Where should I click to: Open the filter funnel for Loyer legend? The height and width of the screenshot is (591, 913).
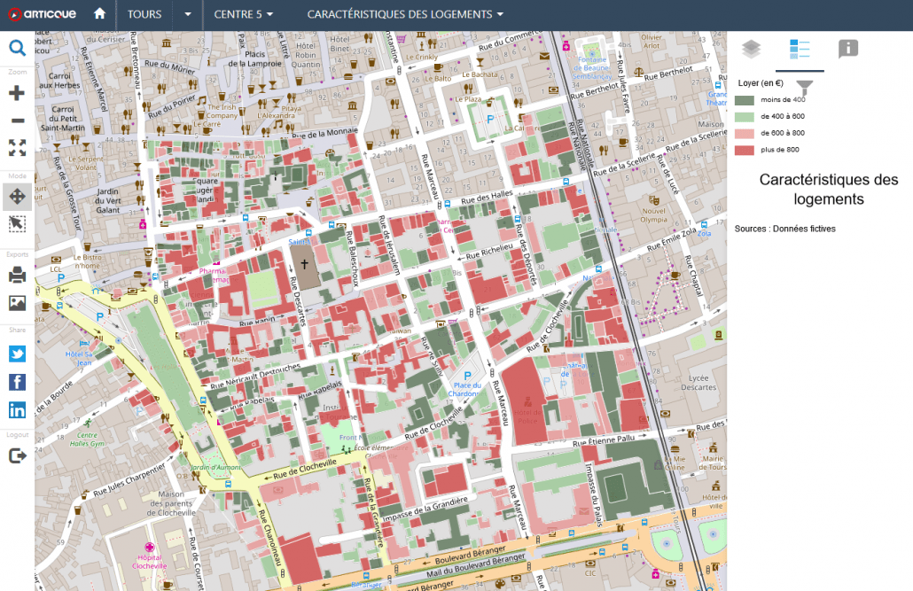[x=804, y=88]
